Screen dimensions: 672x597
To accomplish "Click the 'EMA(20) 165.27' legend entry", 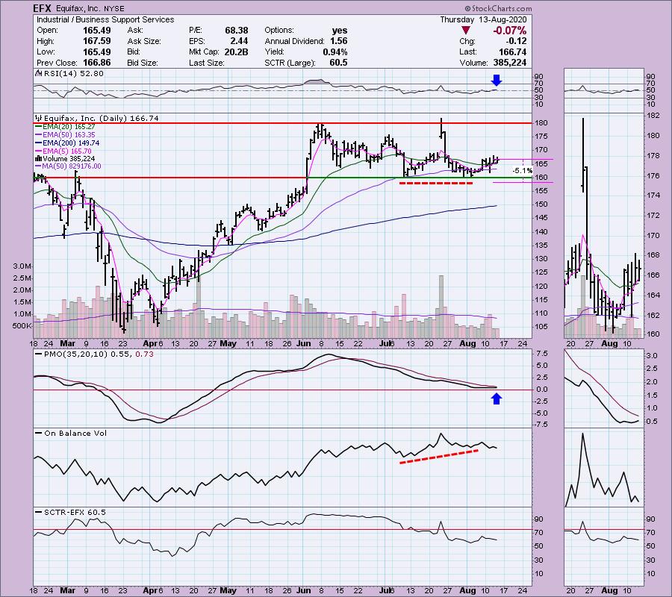I will tap(69, 127).
